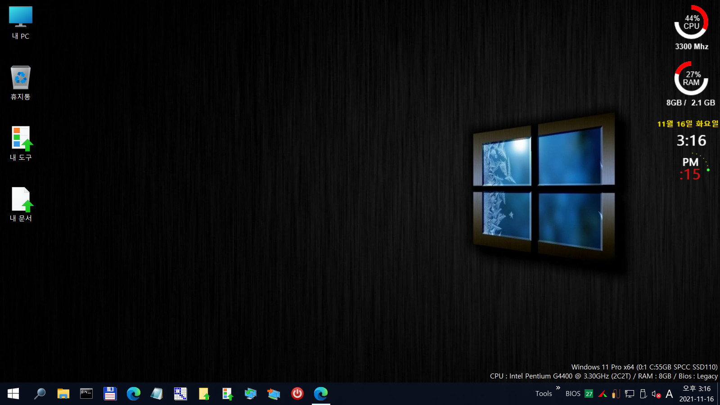Click the yellow document arrow taskbar icon
The width and height of the screenshot is (720, 405).
point(204,394)
